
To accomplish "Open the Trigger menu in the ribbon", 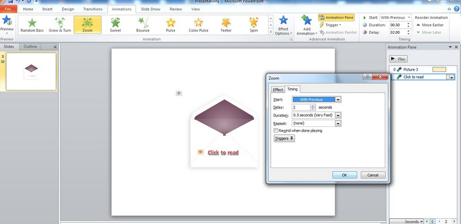I will [330, 25].
